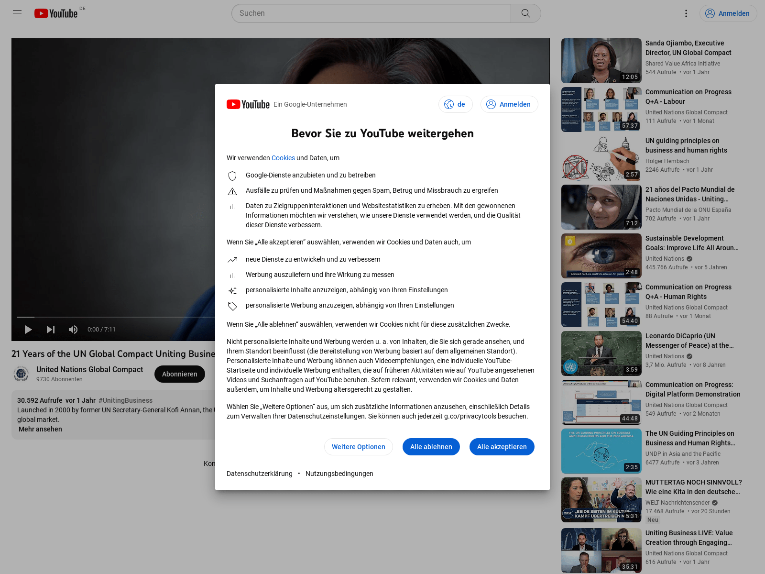Click title 'Uniting Business LIVE: Value Creation'
765x574 pixels.
[x=689, y=538]
